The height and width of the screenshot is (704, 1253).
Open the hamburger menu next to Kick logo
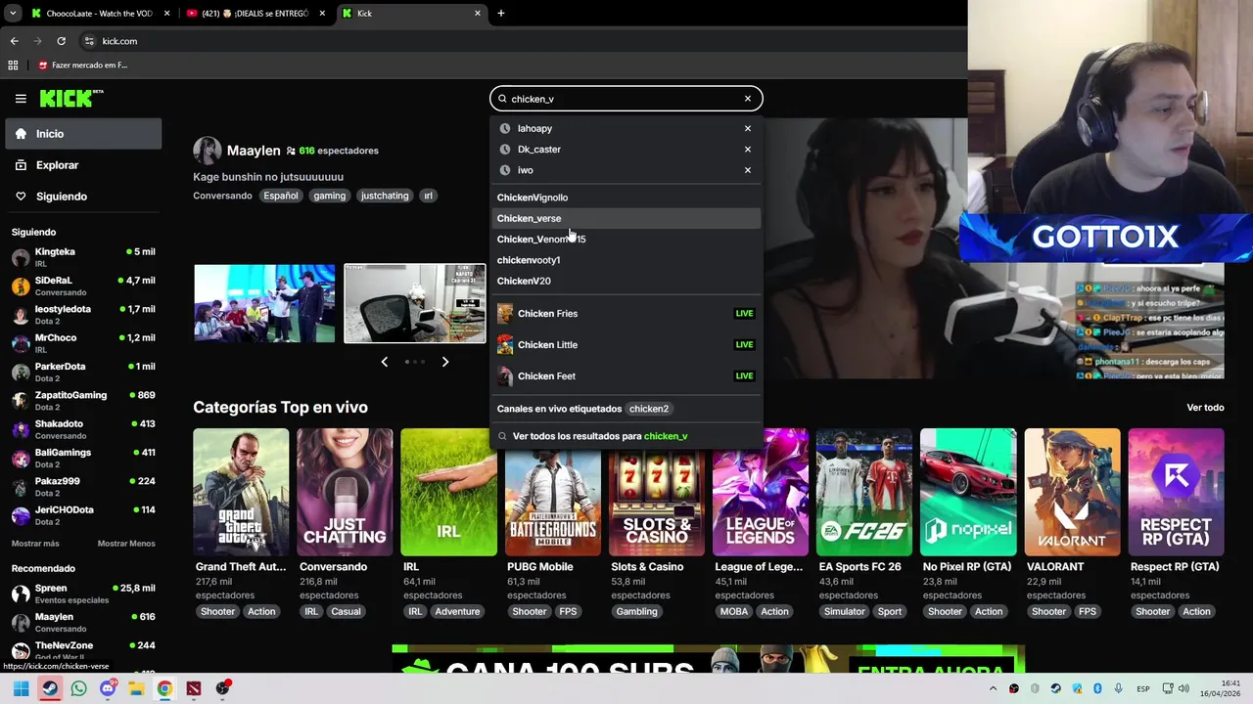(21, 99)
